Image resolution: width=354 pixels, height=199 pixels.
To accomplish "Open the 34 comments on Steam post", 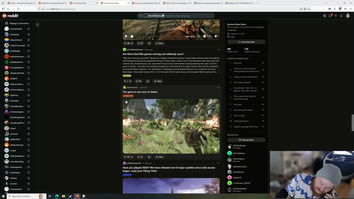I will coord(140,157).
